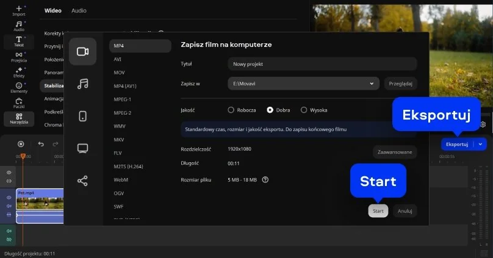493x258 pixels.
Task: Select the video export category icon
Action: 82,51
